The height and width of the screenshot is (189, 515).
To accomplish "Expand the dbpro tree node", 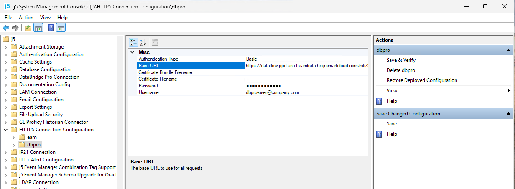I will pyautogui.click(x=13, y=145).
